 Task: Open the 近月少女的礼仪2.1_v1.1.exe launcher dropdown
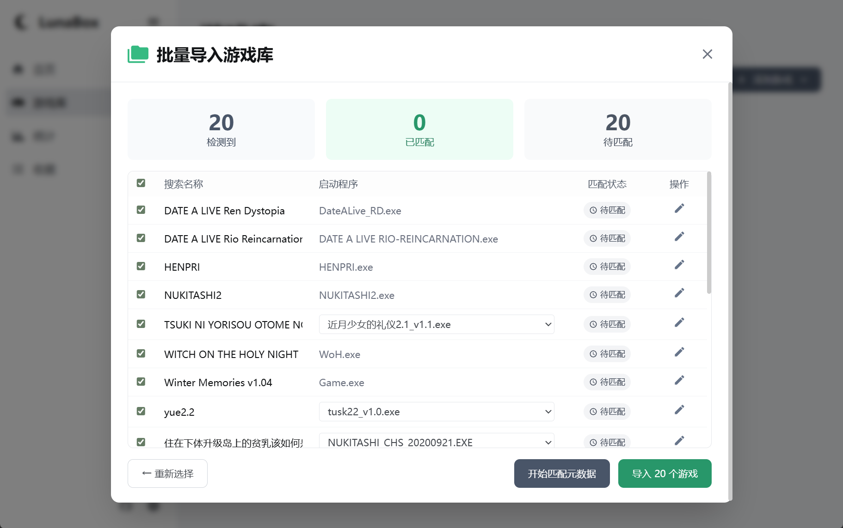tap(436, 324)
